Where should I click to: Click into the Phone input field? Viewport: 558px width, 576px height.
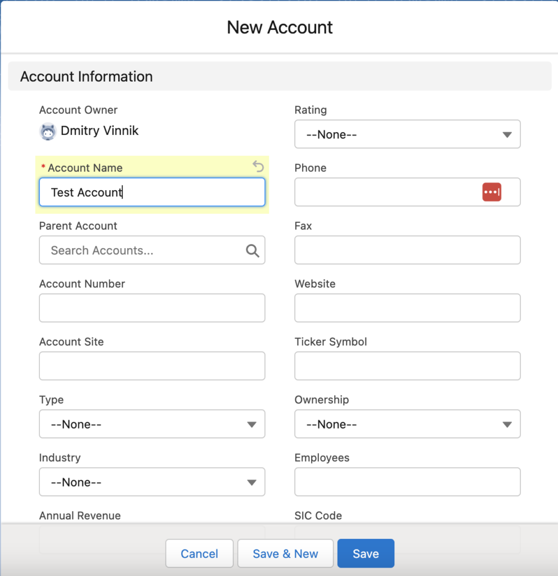[x=385, y=192]
